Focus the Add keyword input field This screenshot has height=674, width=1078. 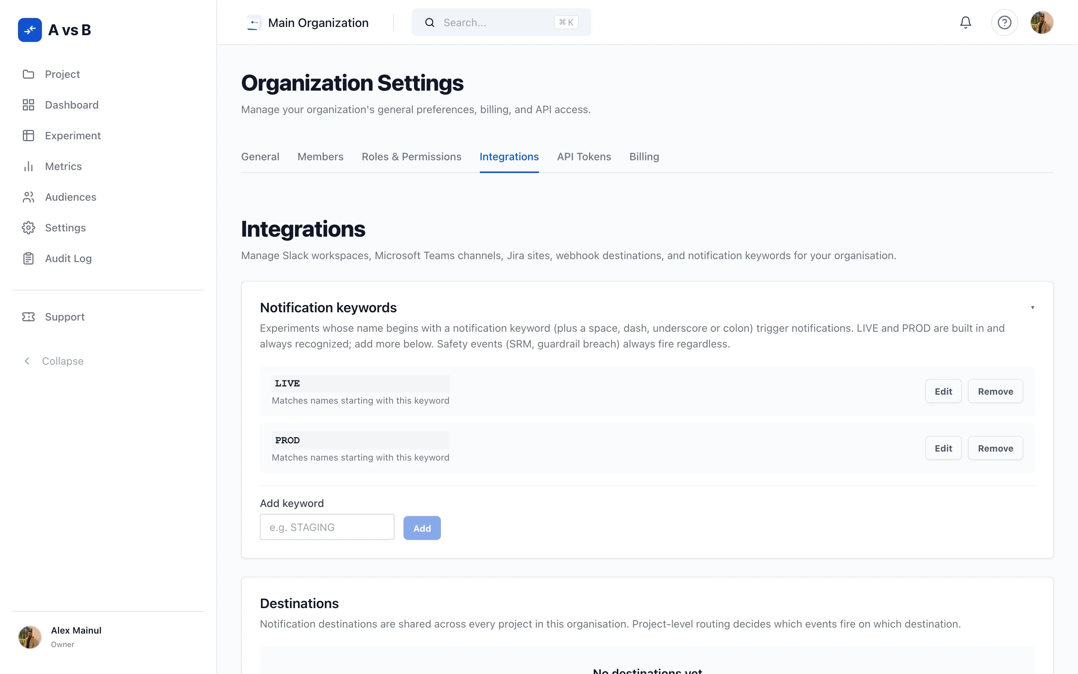[327, 527]
